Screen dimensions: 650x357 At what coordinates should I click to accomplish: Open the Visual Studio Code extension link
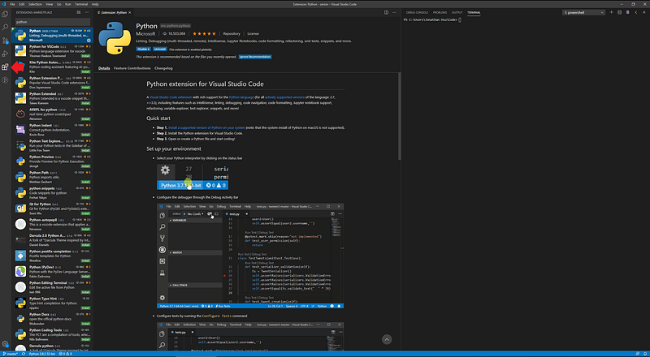pyautogui.click(x=171, y=97)
